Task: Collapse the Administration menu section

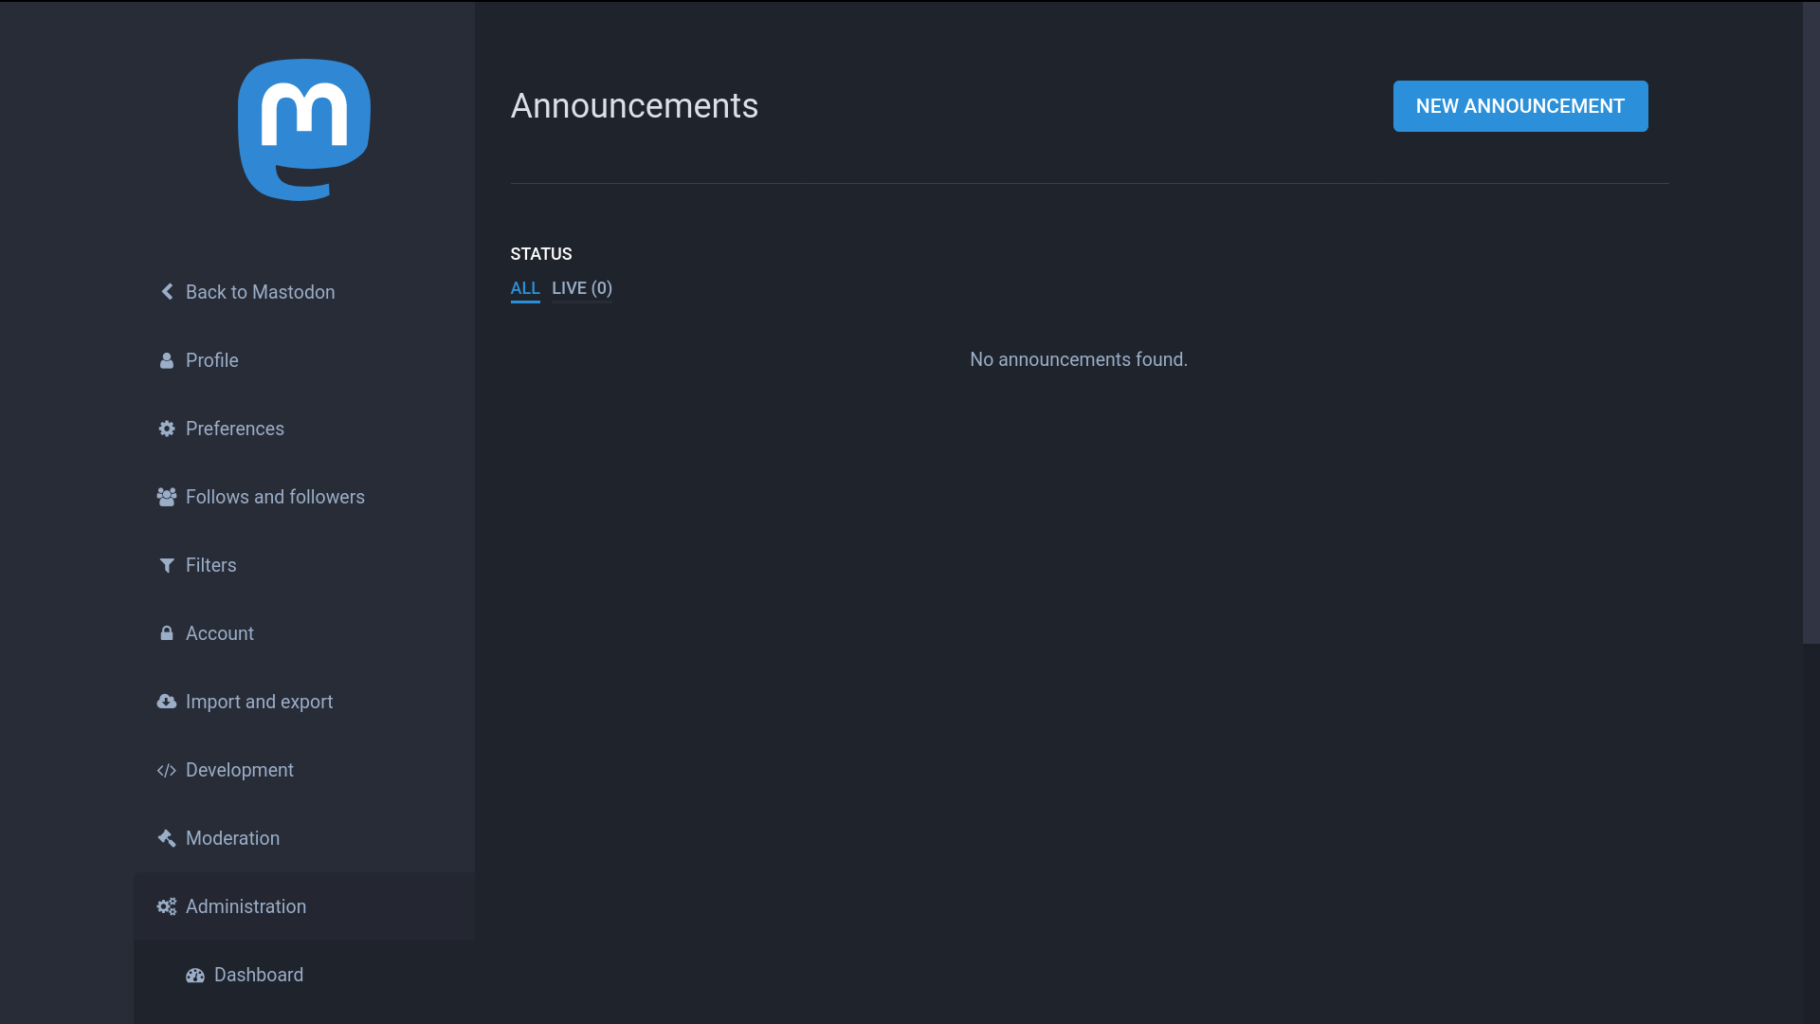Action: 246,906
